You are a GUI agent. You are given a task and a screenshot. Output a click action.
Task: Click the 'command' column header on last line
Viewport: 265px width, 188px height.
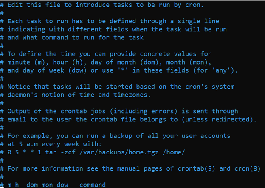(93, 185)
